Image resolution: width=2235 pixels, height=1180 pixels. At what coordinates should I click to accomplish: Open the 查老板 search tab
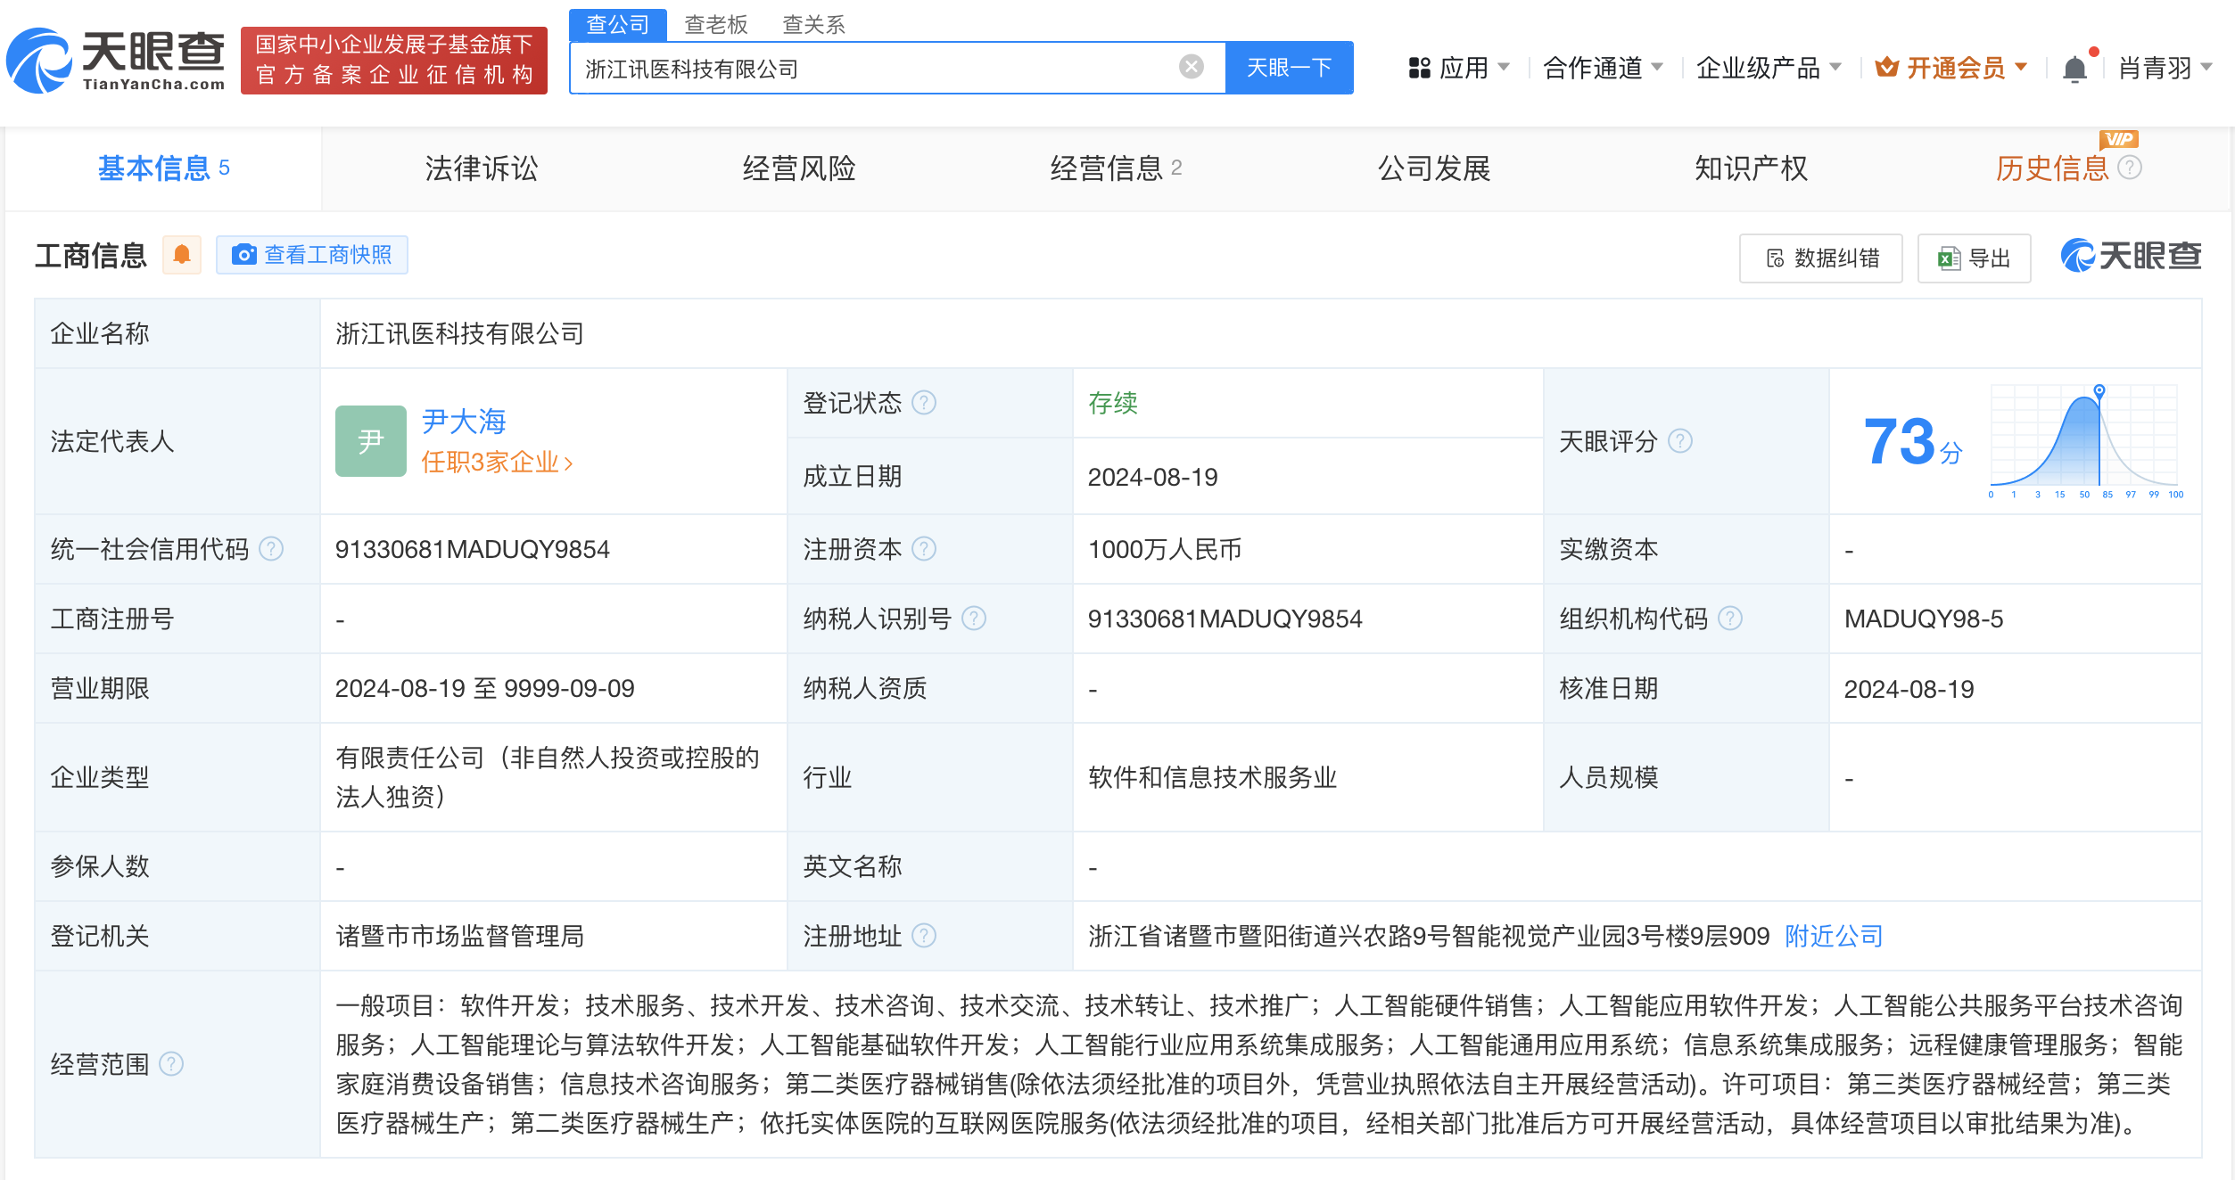pyautogui.click(x=715, y=23)
